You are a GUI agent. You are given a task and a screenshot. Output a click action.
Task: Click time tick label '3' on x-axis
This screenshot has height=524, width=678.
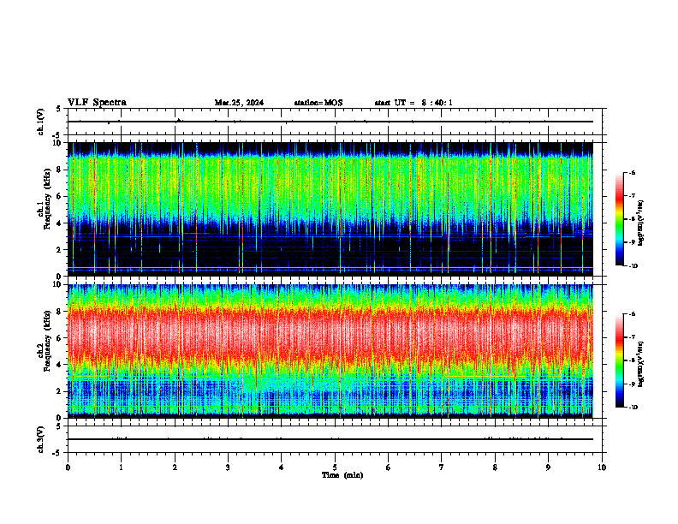pos(228,467)
